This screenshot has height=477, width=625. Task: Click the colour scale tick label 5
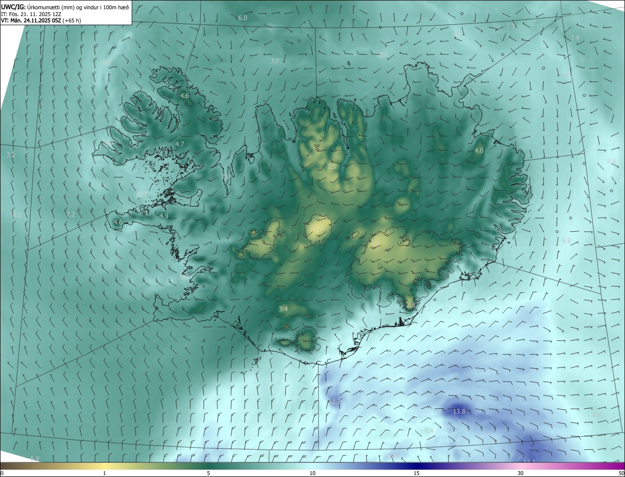[x=208, y=473]
